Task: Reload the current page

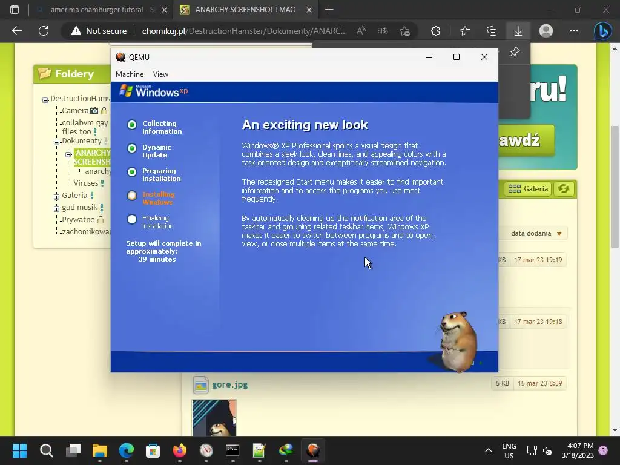Action: pyautogui.click(x=44, y=31)
